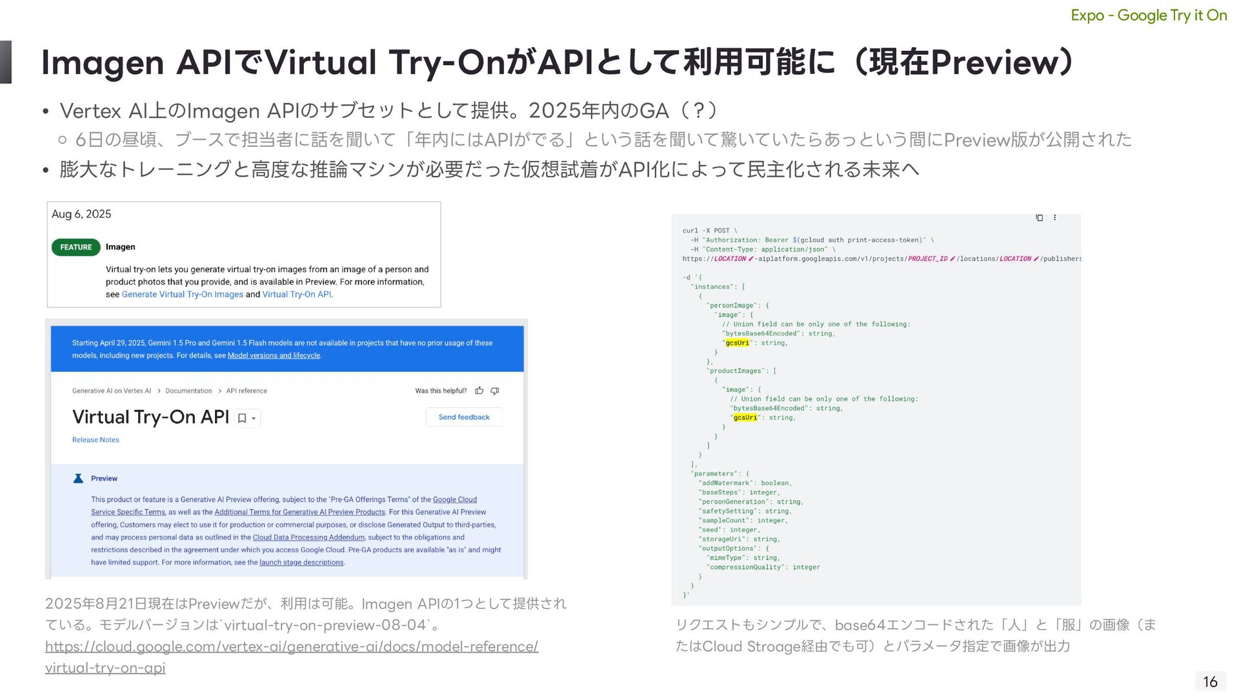Click the Service Specific Terms link text
The height and width of the screenshot is (696, 1239).
click(x=128, y=512)
